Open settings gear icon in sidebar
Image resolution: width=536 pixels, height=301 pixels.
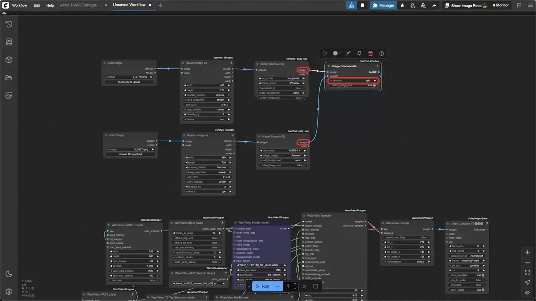(9, 292)
